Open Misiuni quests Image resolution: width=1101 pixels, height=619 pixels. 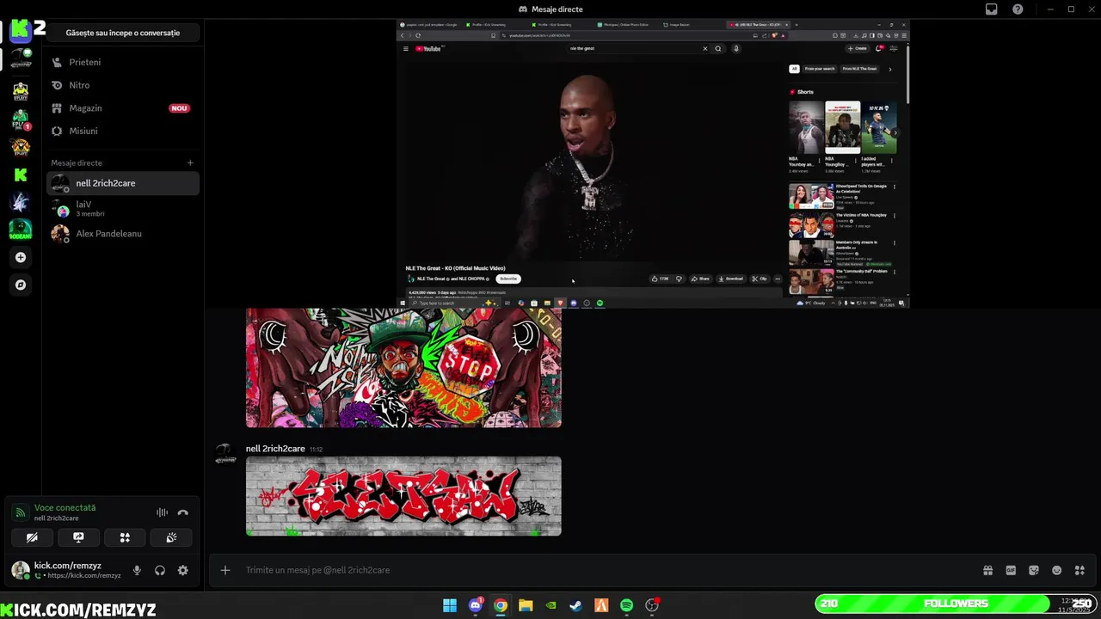(122, 131)
